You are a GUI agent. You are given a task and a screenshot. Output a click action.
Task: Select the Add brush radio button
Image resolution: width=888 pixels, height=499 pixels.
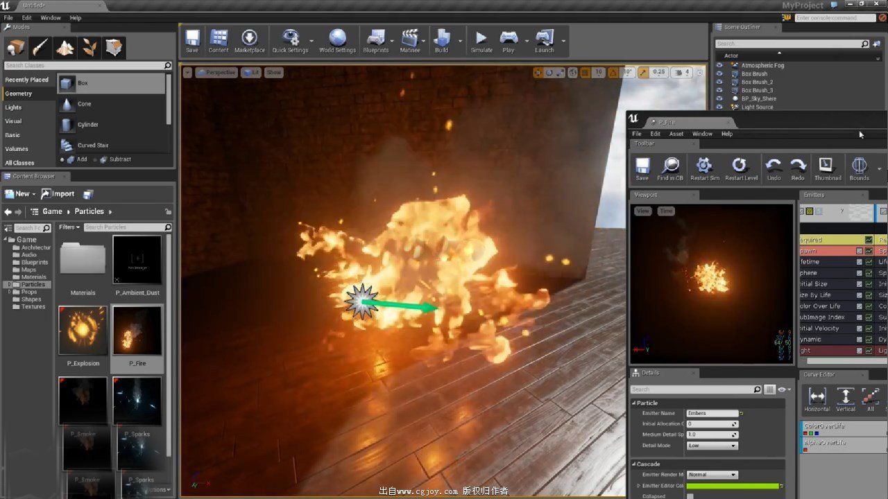(x=62, y=159)
